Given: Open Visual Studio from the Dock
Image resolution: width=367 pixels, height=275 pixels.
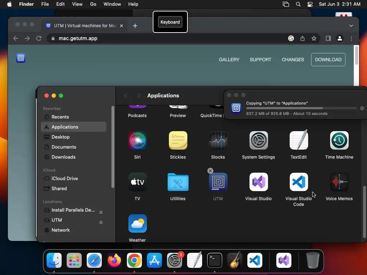Looking at the screenshot, I should click(284, 260).
